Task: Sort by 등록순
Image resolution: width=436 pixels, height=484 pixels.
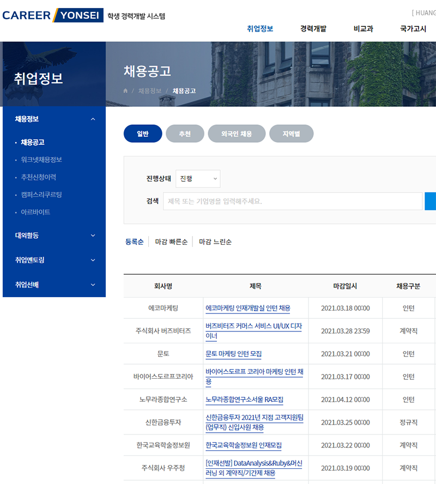Action: (135, 241)
